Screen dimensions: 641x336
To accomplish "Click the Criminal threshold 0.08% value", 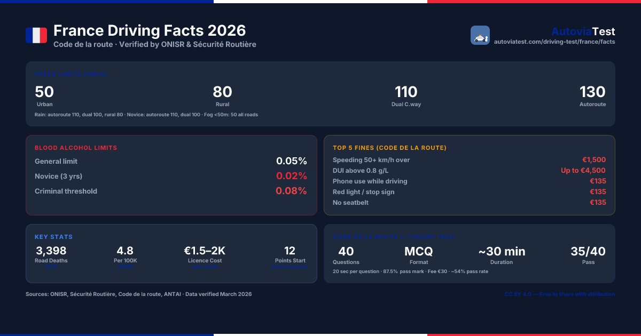I will click(x=291, y=191).
